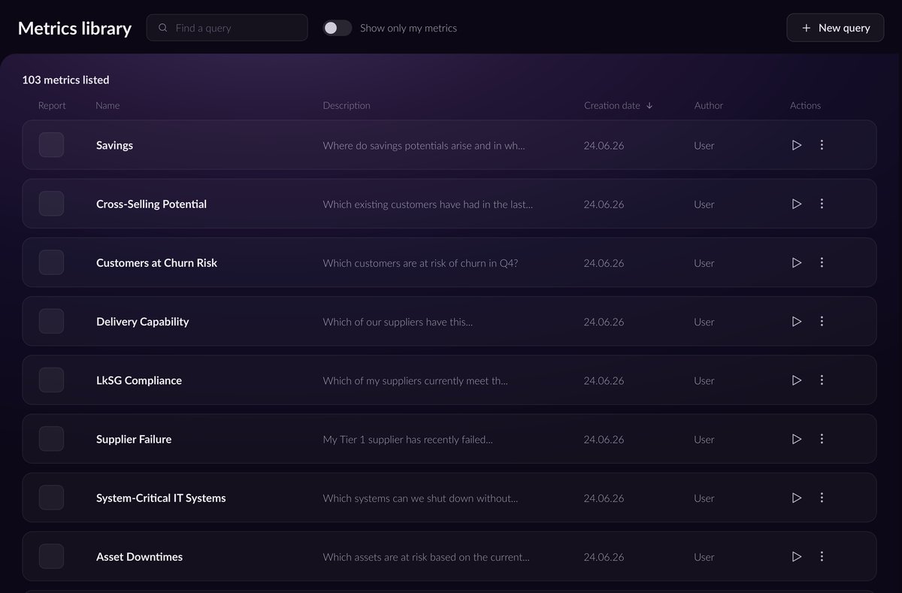Screen dimensions: 902x593
Task: Run the System-Critical IT Systems query
Action: pos(797,498)
